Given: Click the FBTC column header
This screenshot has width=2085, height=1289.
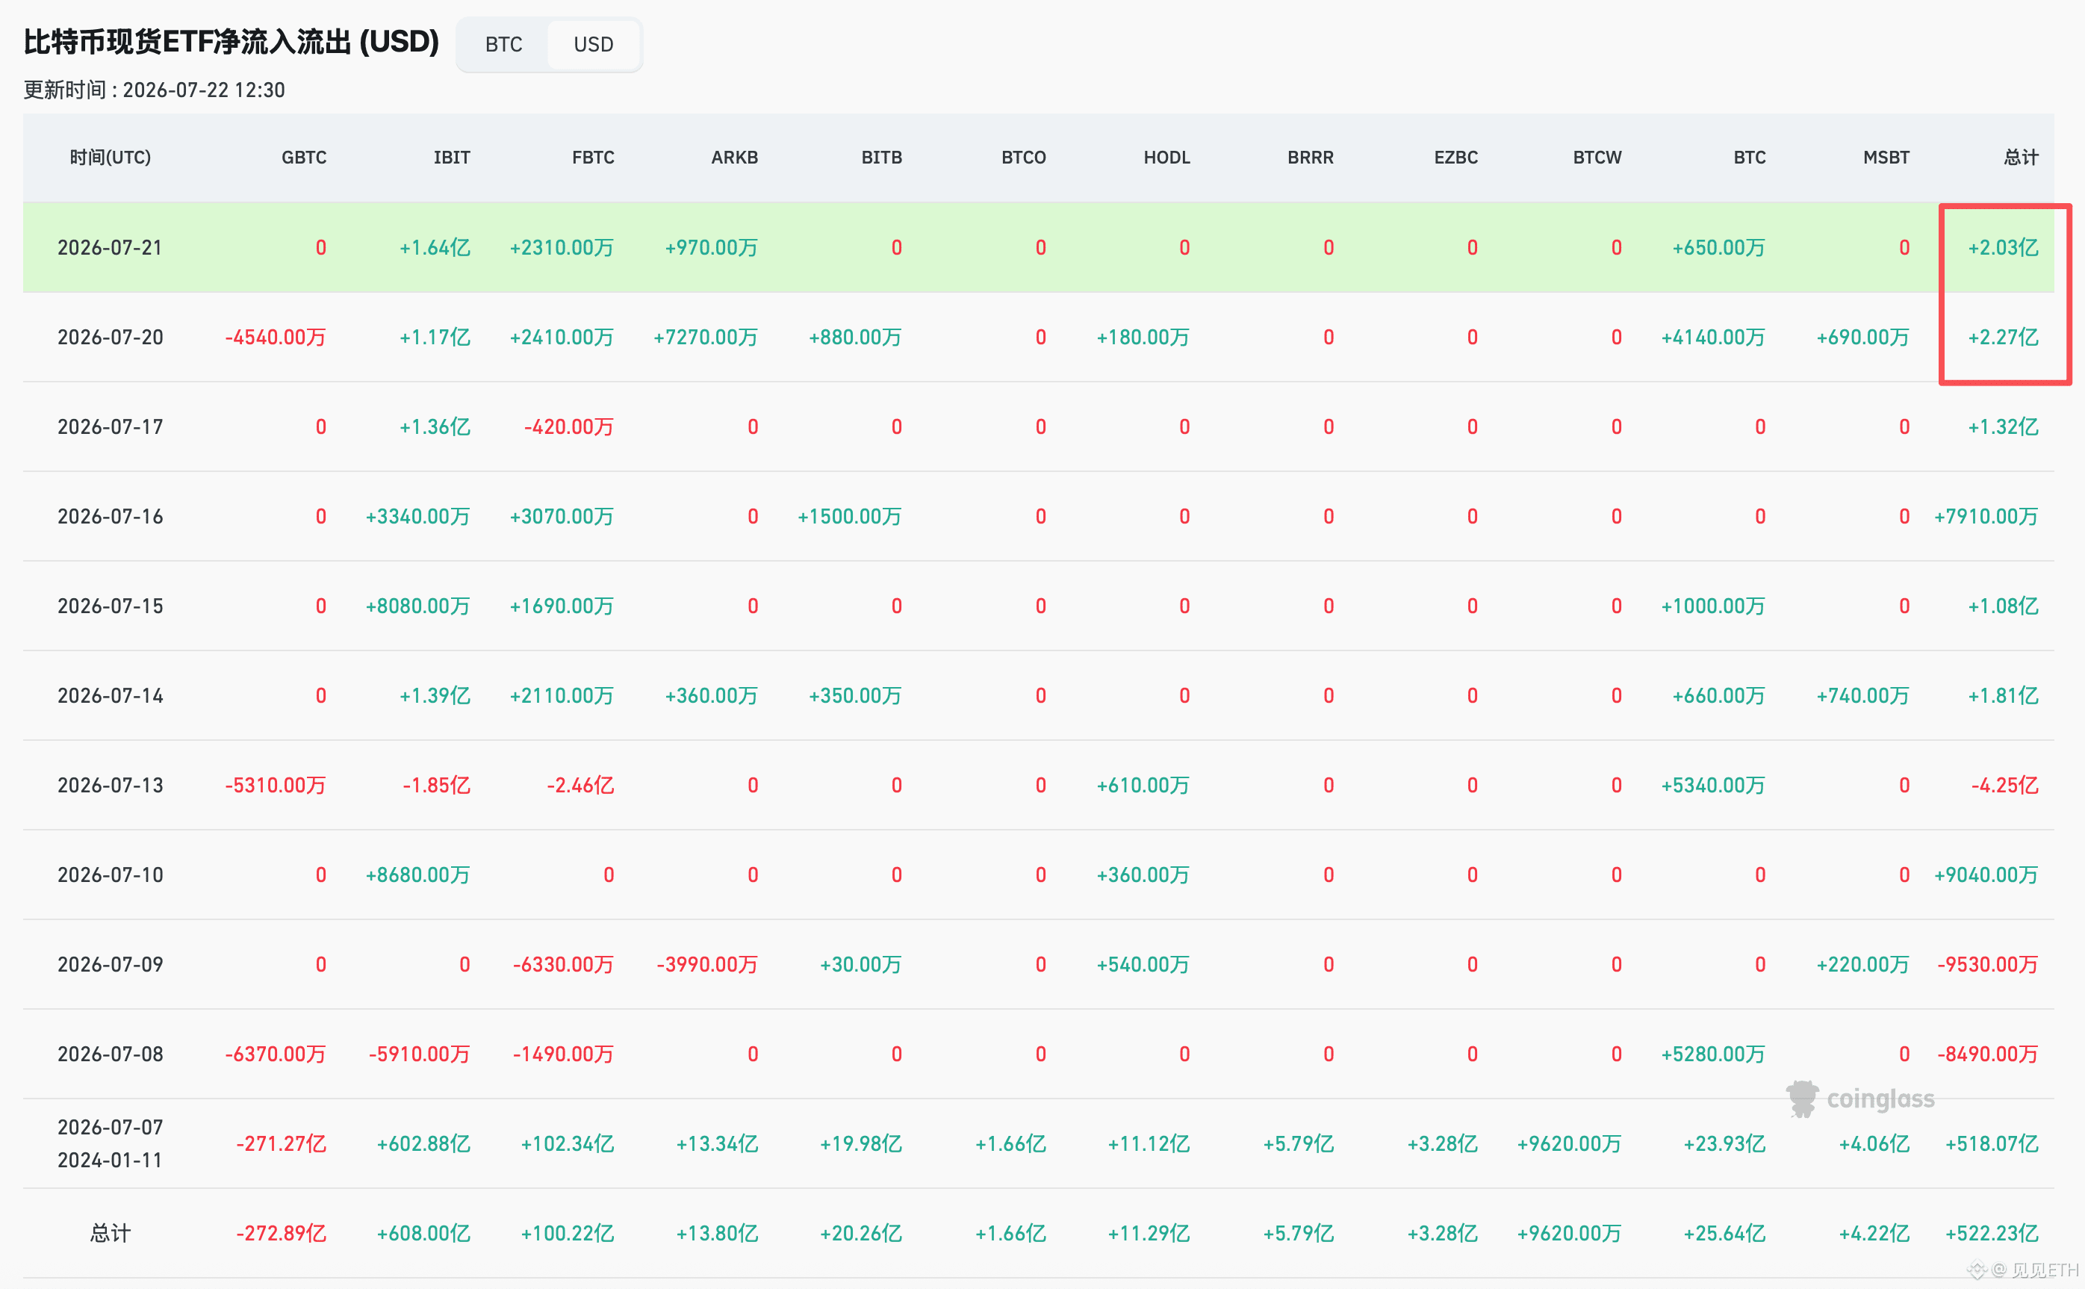Looking at the screenshot, I should (x=593, y=158).
